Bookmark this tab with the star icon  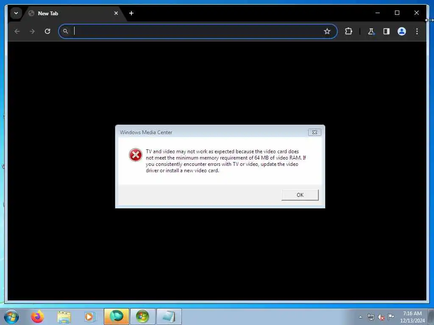pyautogui.click(x=327, y=31)
